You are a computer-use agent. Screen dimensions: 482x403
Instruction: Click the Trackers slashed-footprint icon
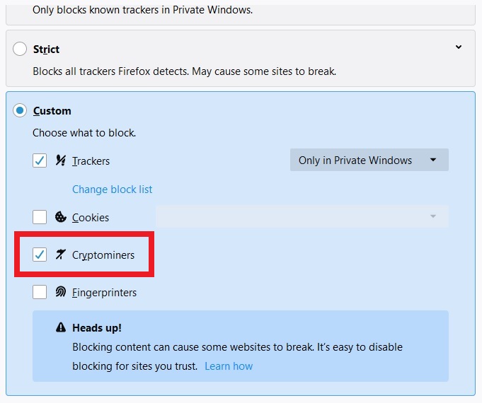(61, 160)
